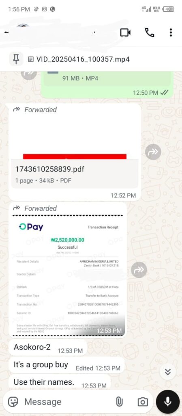Jump to latest messages with down chevrons
The width and height of the screenshot is (182, 416).
point(168,372)
